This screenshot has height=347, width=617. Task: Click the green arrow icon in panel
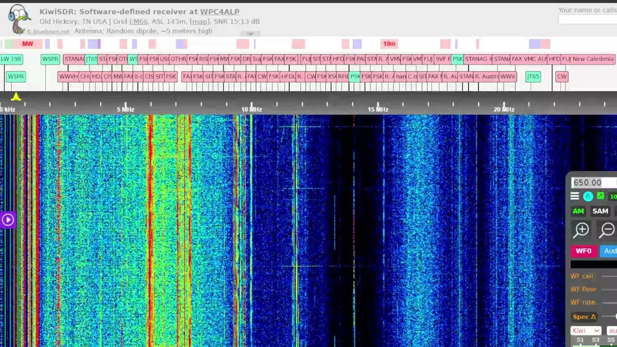[601, 196]
